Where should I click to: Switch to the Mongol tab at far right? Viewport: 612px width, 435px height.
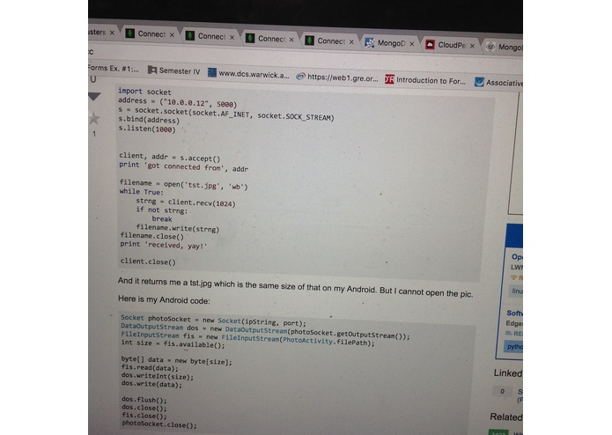tap(504, 48)
